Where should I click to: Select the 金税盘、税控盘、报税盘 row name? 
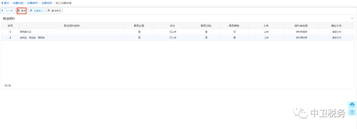click(32, 38)
